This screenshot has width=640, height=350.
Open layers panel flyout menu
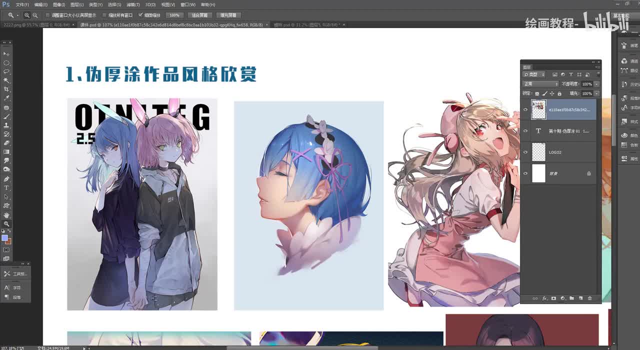[x=597, y=67]
